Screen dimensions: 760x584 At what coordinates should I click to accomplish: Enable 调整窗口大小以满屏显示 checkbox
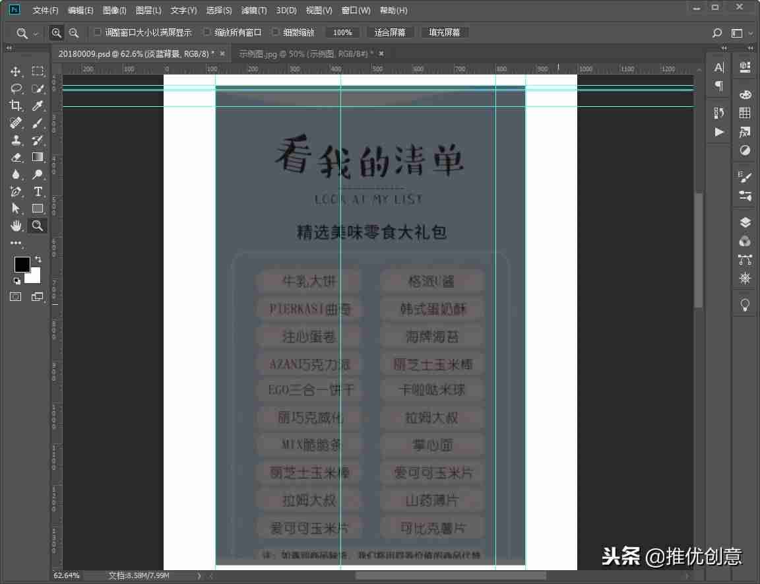click(x=98, y=32)
